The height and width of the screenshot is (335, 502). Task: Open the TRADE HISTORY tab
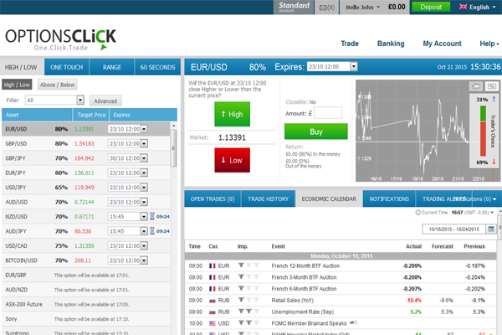268,198
